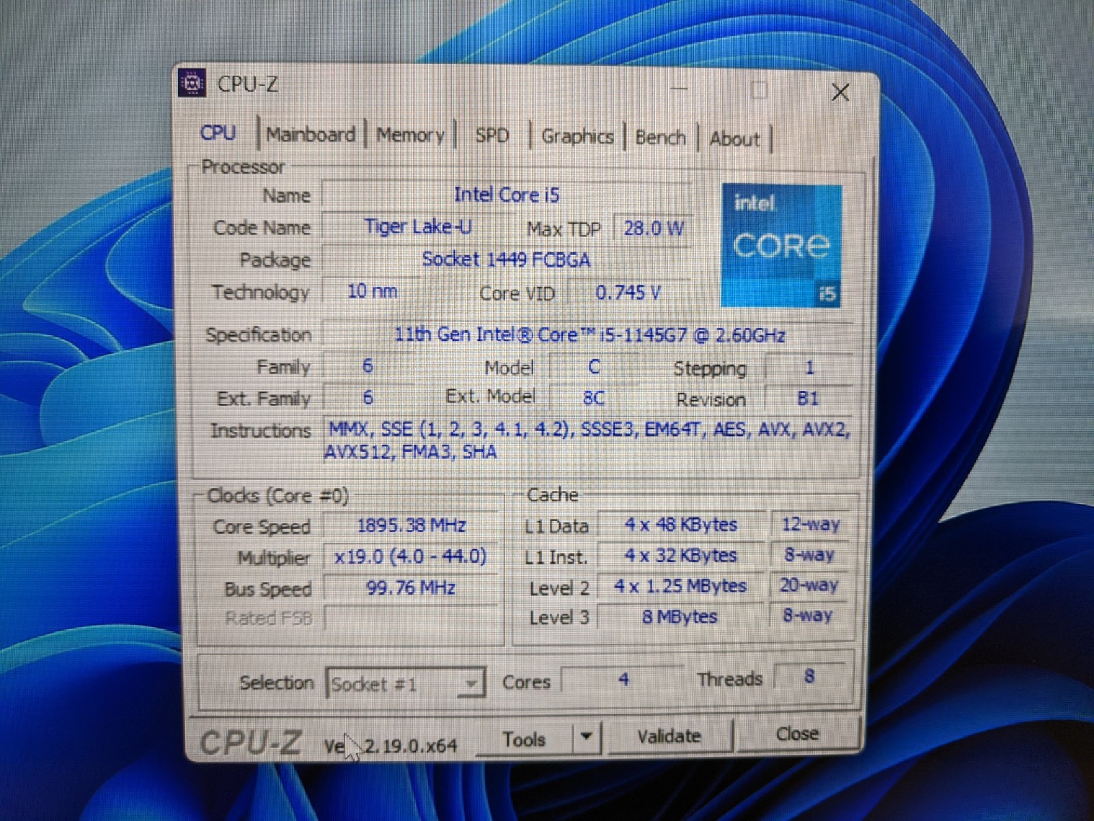Screen dimensions: 1094x821
Task: Open the About tab
Action: [x=734, y=139]
